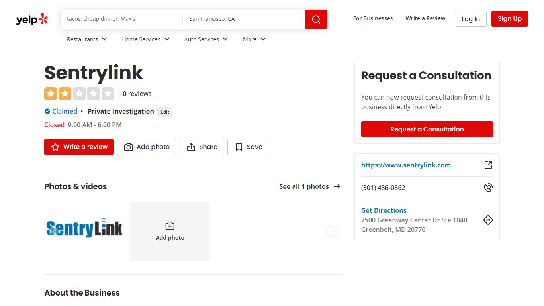Click the red Write a review button
544x306 pixels.
79,147
